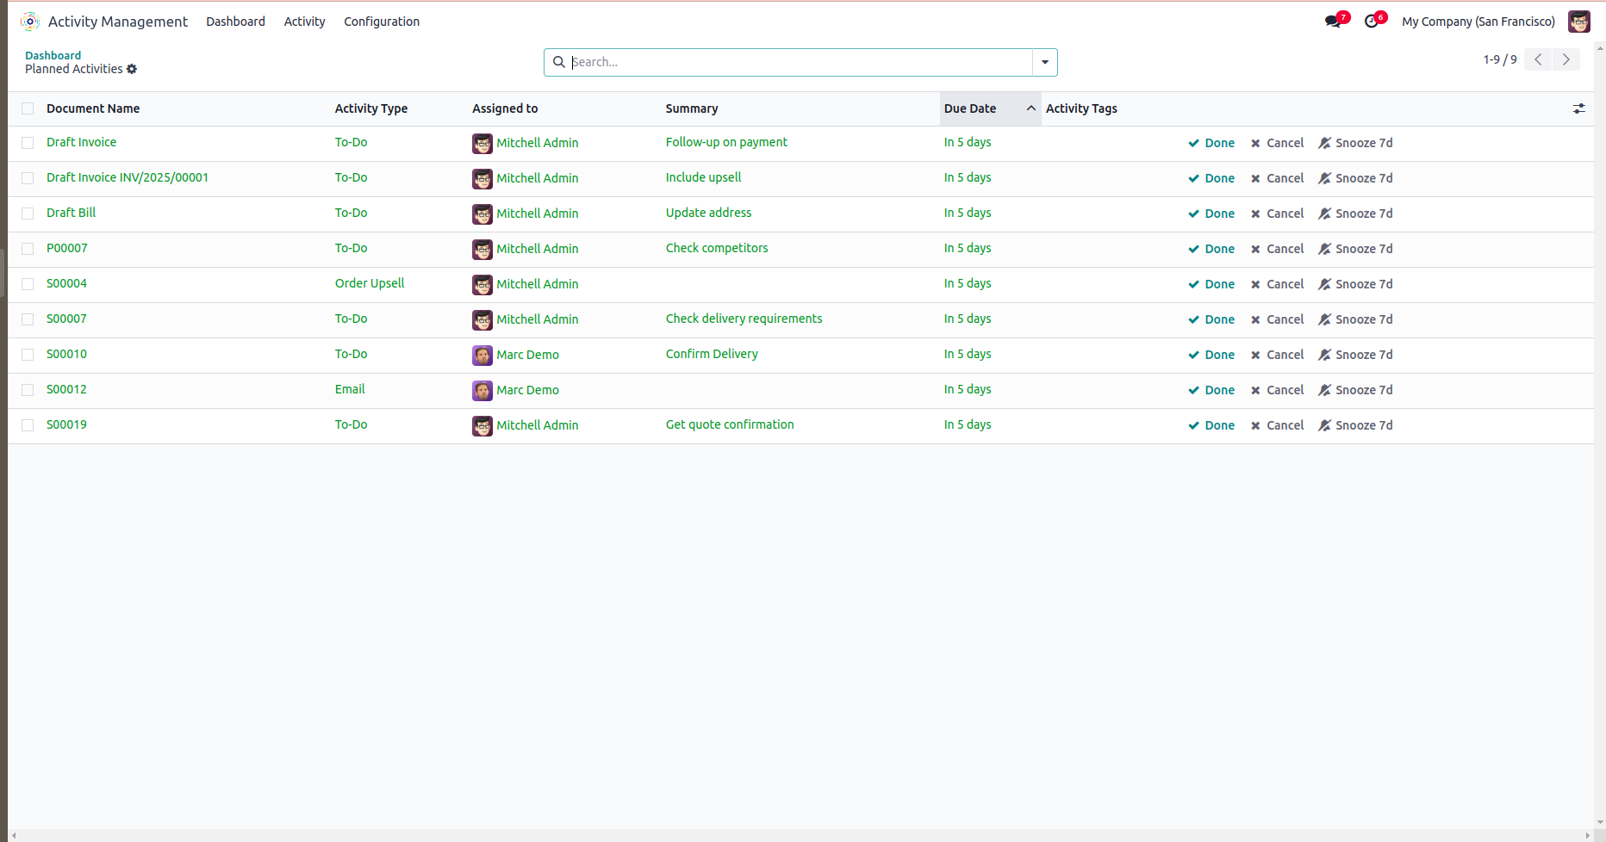Click Marc Demo avatar in S00012 row
Screen dimensions: 1606x842
482,391
